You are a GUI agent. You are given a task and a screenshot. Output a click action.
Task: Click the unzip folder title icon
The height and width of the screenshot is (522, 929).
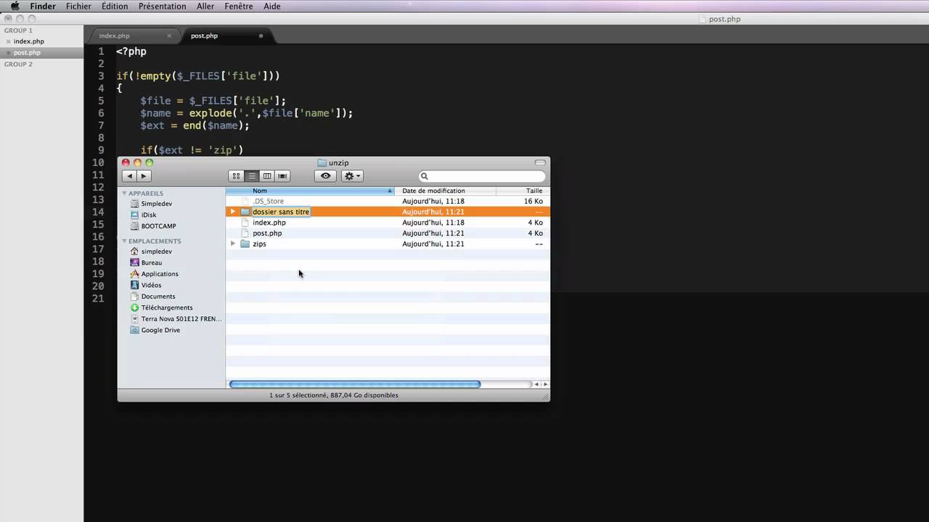coord(322,163)
